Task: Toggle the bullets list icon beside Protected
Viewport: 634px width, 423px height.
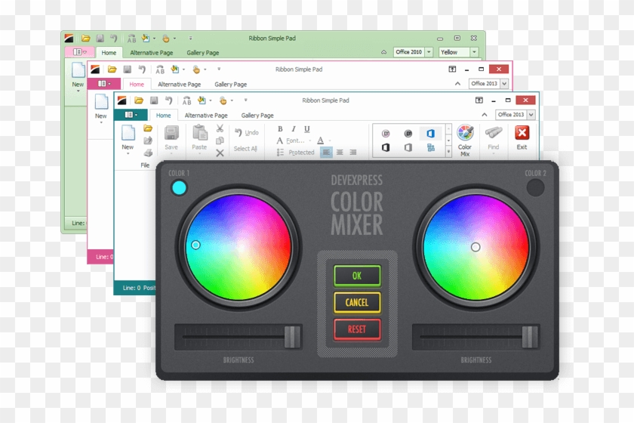Action: coord(280,152)
